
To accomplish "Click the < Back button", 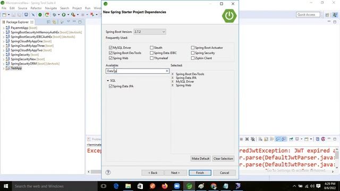I will pos(153,172).
